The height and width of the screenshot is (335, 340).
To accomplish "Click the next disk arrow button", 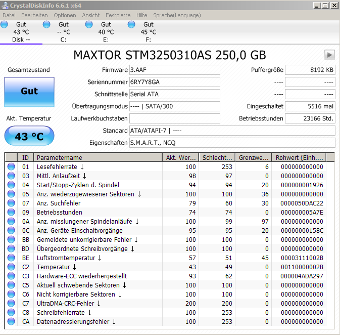I will click(329, 55).
